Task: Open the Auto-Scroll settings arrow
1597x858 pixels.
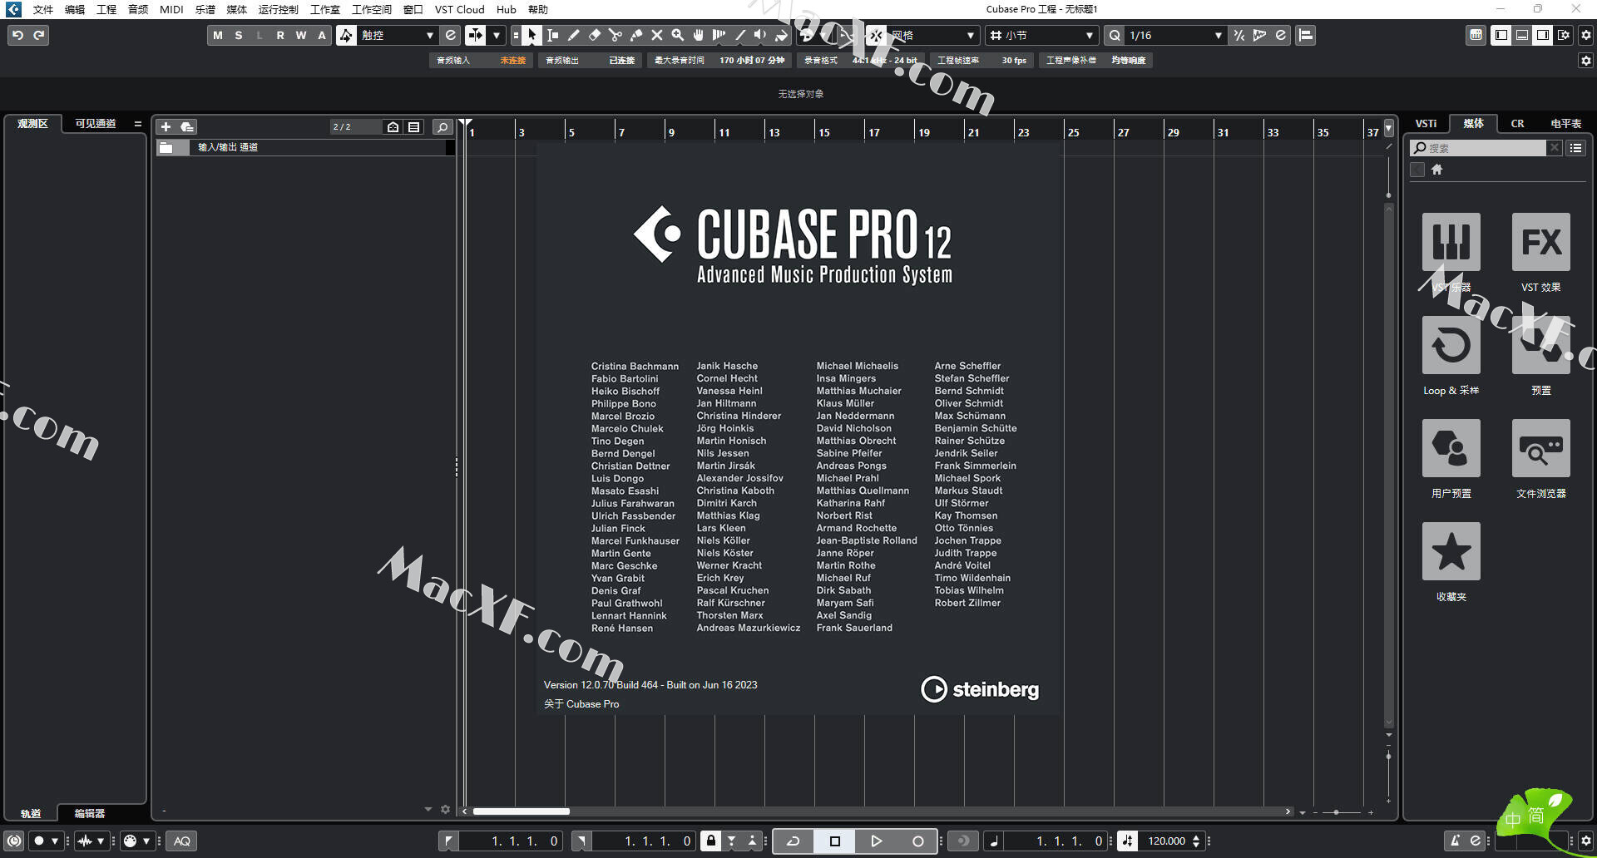Action: click(497, 35)
